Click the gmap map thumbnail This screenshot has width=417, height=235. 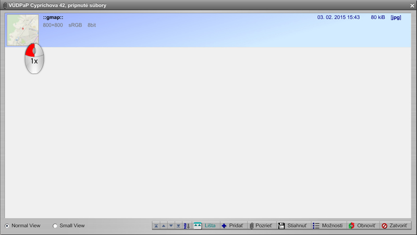point(22,30)
